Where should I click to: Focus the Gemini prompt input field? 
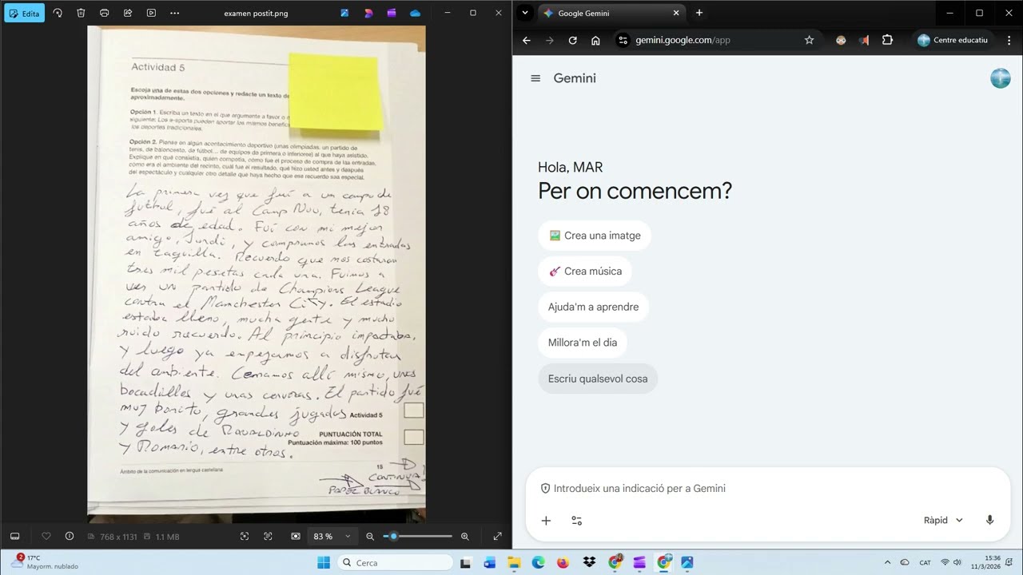pos(767,488)
